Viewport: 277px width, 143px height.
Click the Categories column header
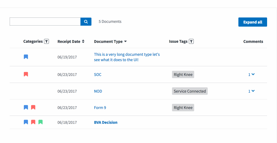[33, 41]
